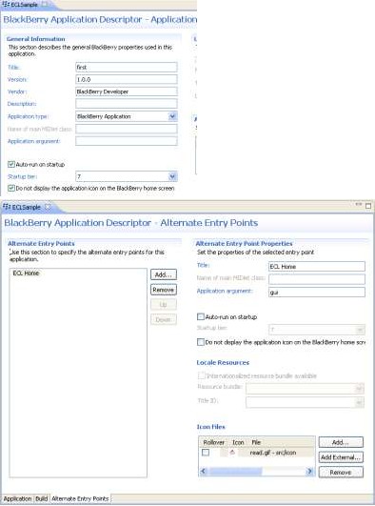The width and height of the screenshot is (375, 506).
Task: Uncheck Do not display icon in General Information
Action: coord(11,188)
